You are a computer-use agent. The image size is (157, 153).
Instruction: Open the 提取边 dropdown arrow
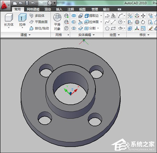[x=101, y=16]
